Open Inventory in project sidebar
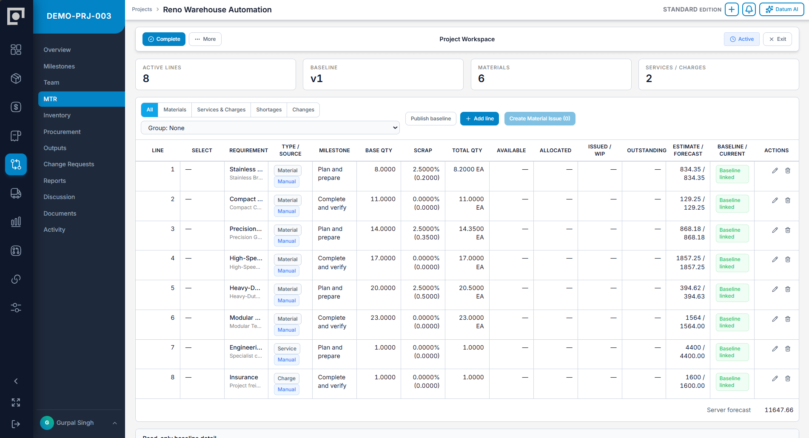 tap(57, 115)
